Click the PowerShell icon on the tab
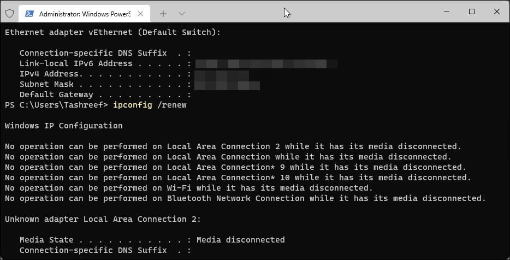The width and height of the screenshot is (510, 260). [29, 13]
